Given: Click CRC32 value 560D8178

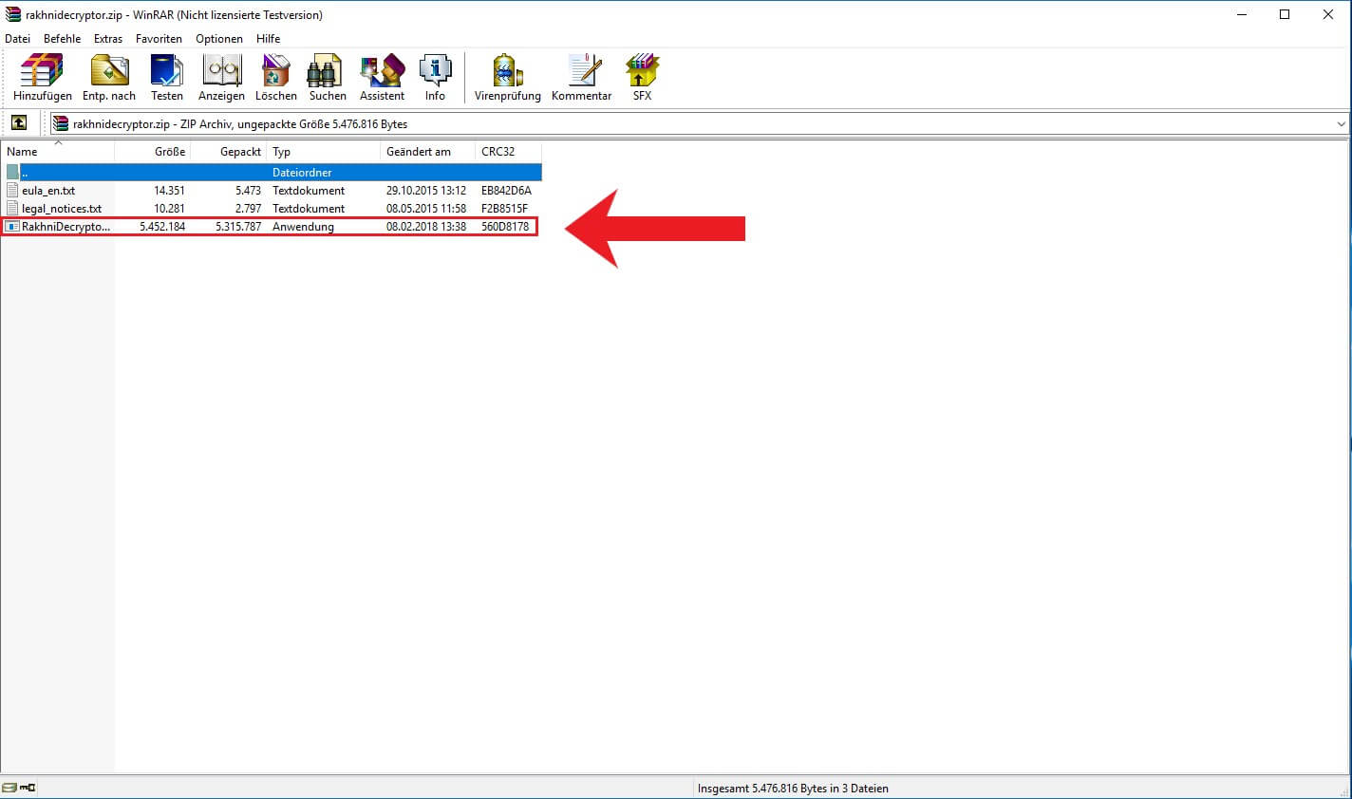Looking at the screenshot, I should pyautogui.click(x=505, y=227).
